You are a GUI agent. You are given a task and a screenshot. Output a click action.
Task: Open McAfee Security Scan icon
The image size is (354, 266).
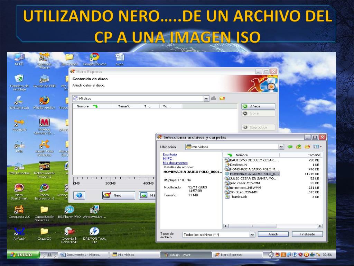pyautogui.click(x=44, y=126)
